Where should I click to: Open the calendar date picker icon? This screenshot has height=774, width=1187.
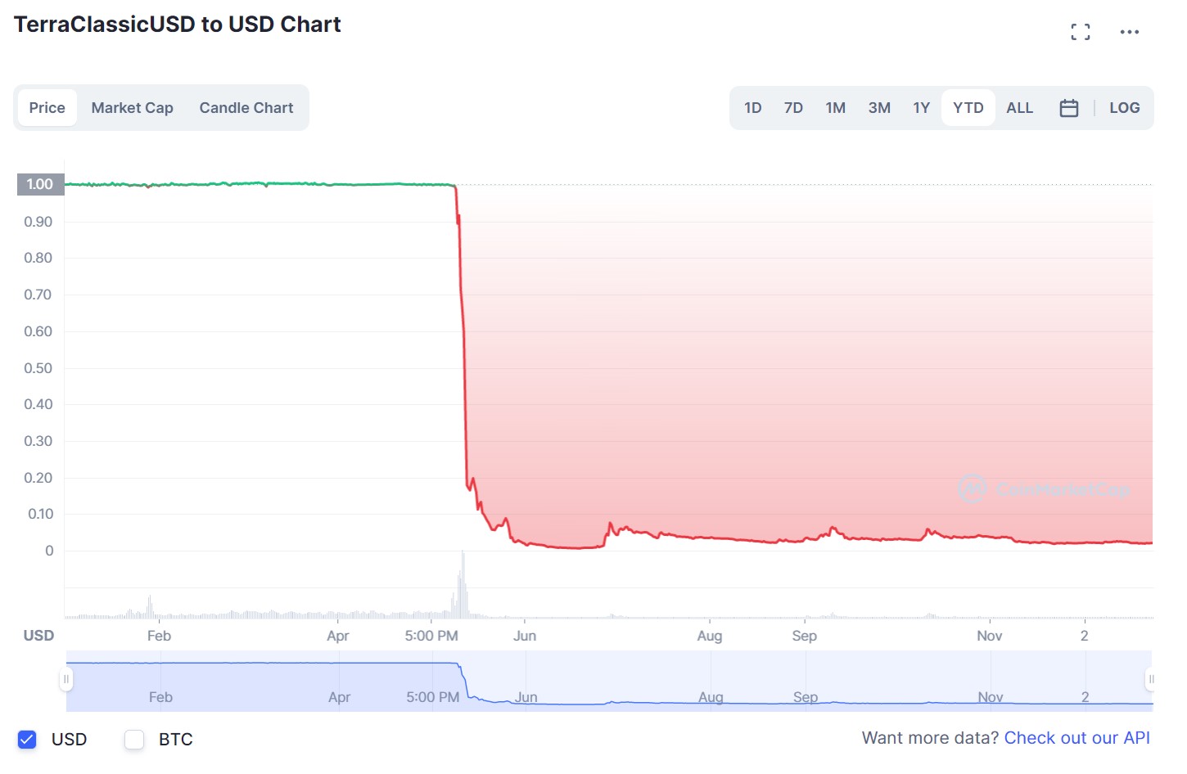point(1068,107)
